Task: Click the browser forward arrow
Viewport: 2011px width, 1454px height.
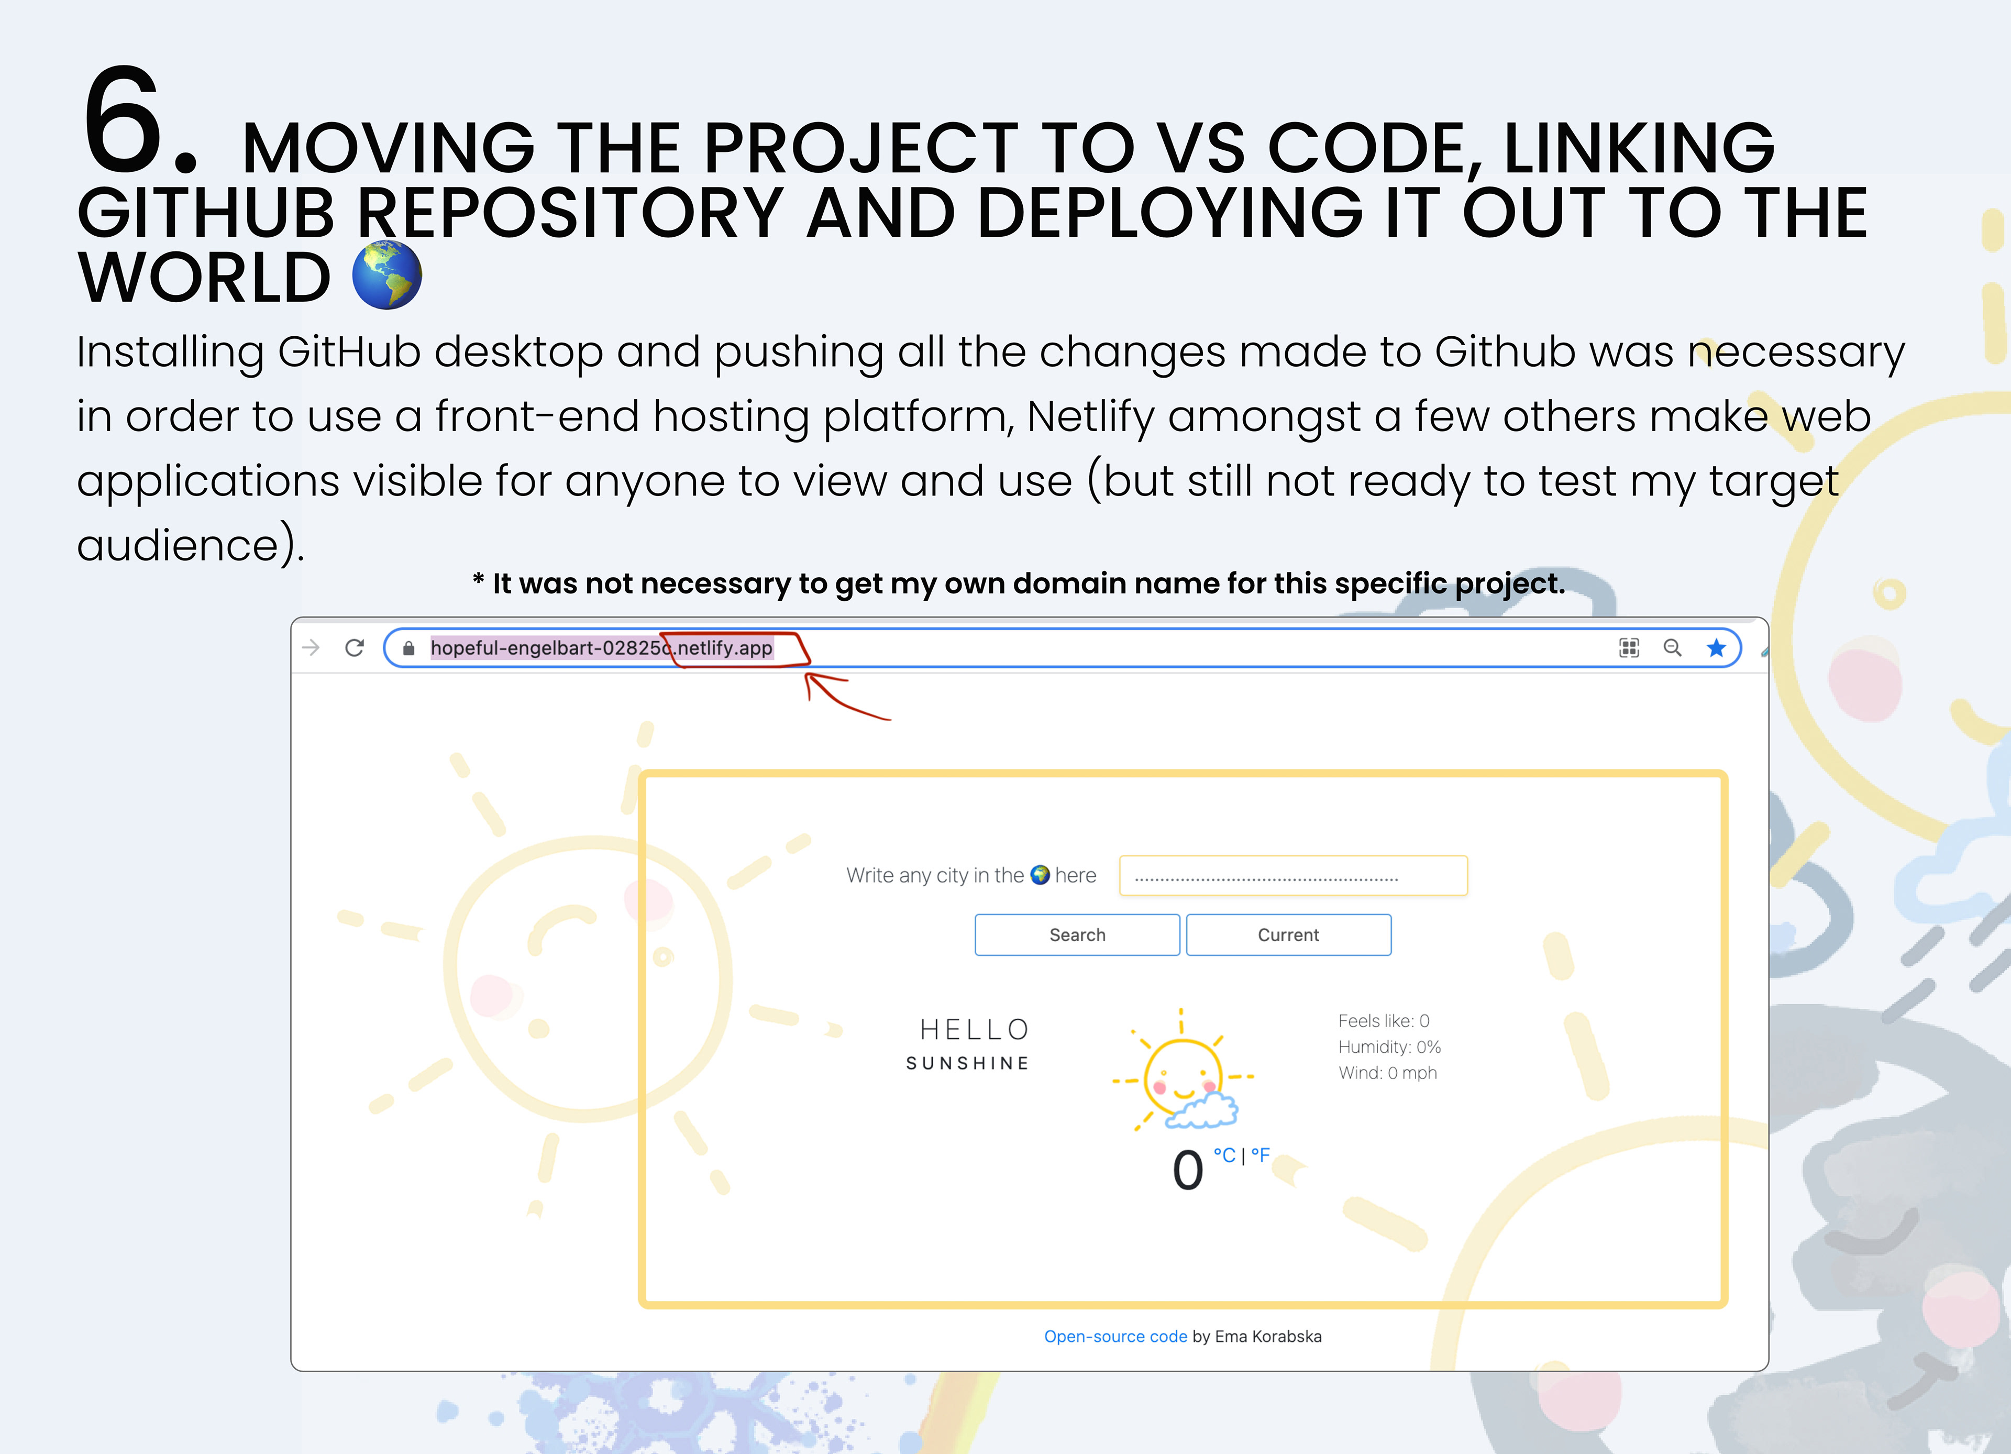Action: click(x=311, y=648)
